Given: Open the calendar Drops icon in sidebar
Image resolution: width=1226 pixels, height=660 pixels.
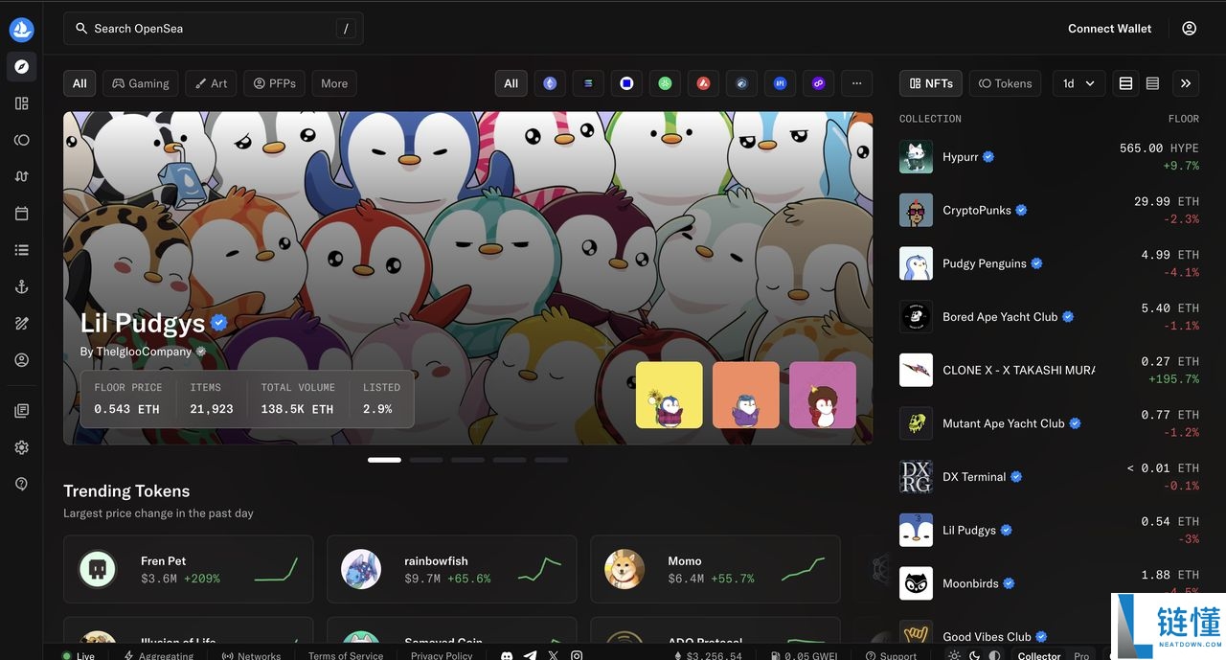Looking at the screenshot, I should click(21, 213).
